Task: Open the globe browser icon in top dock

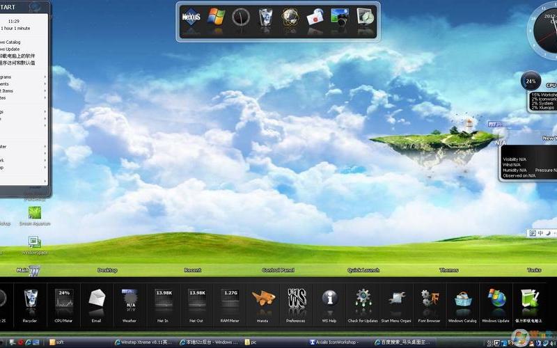Action: tap(290, 17)
